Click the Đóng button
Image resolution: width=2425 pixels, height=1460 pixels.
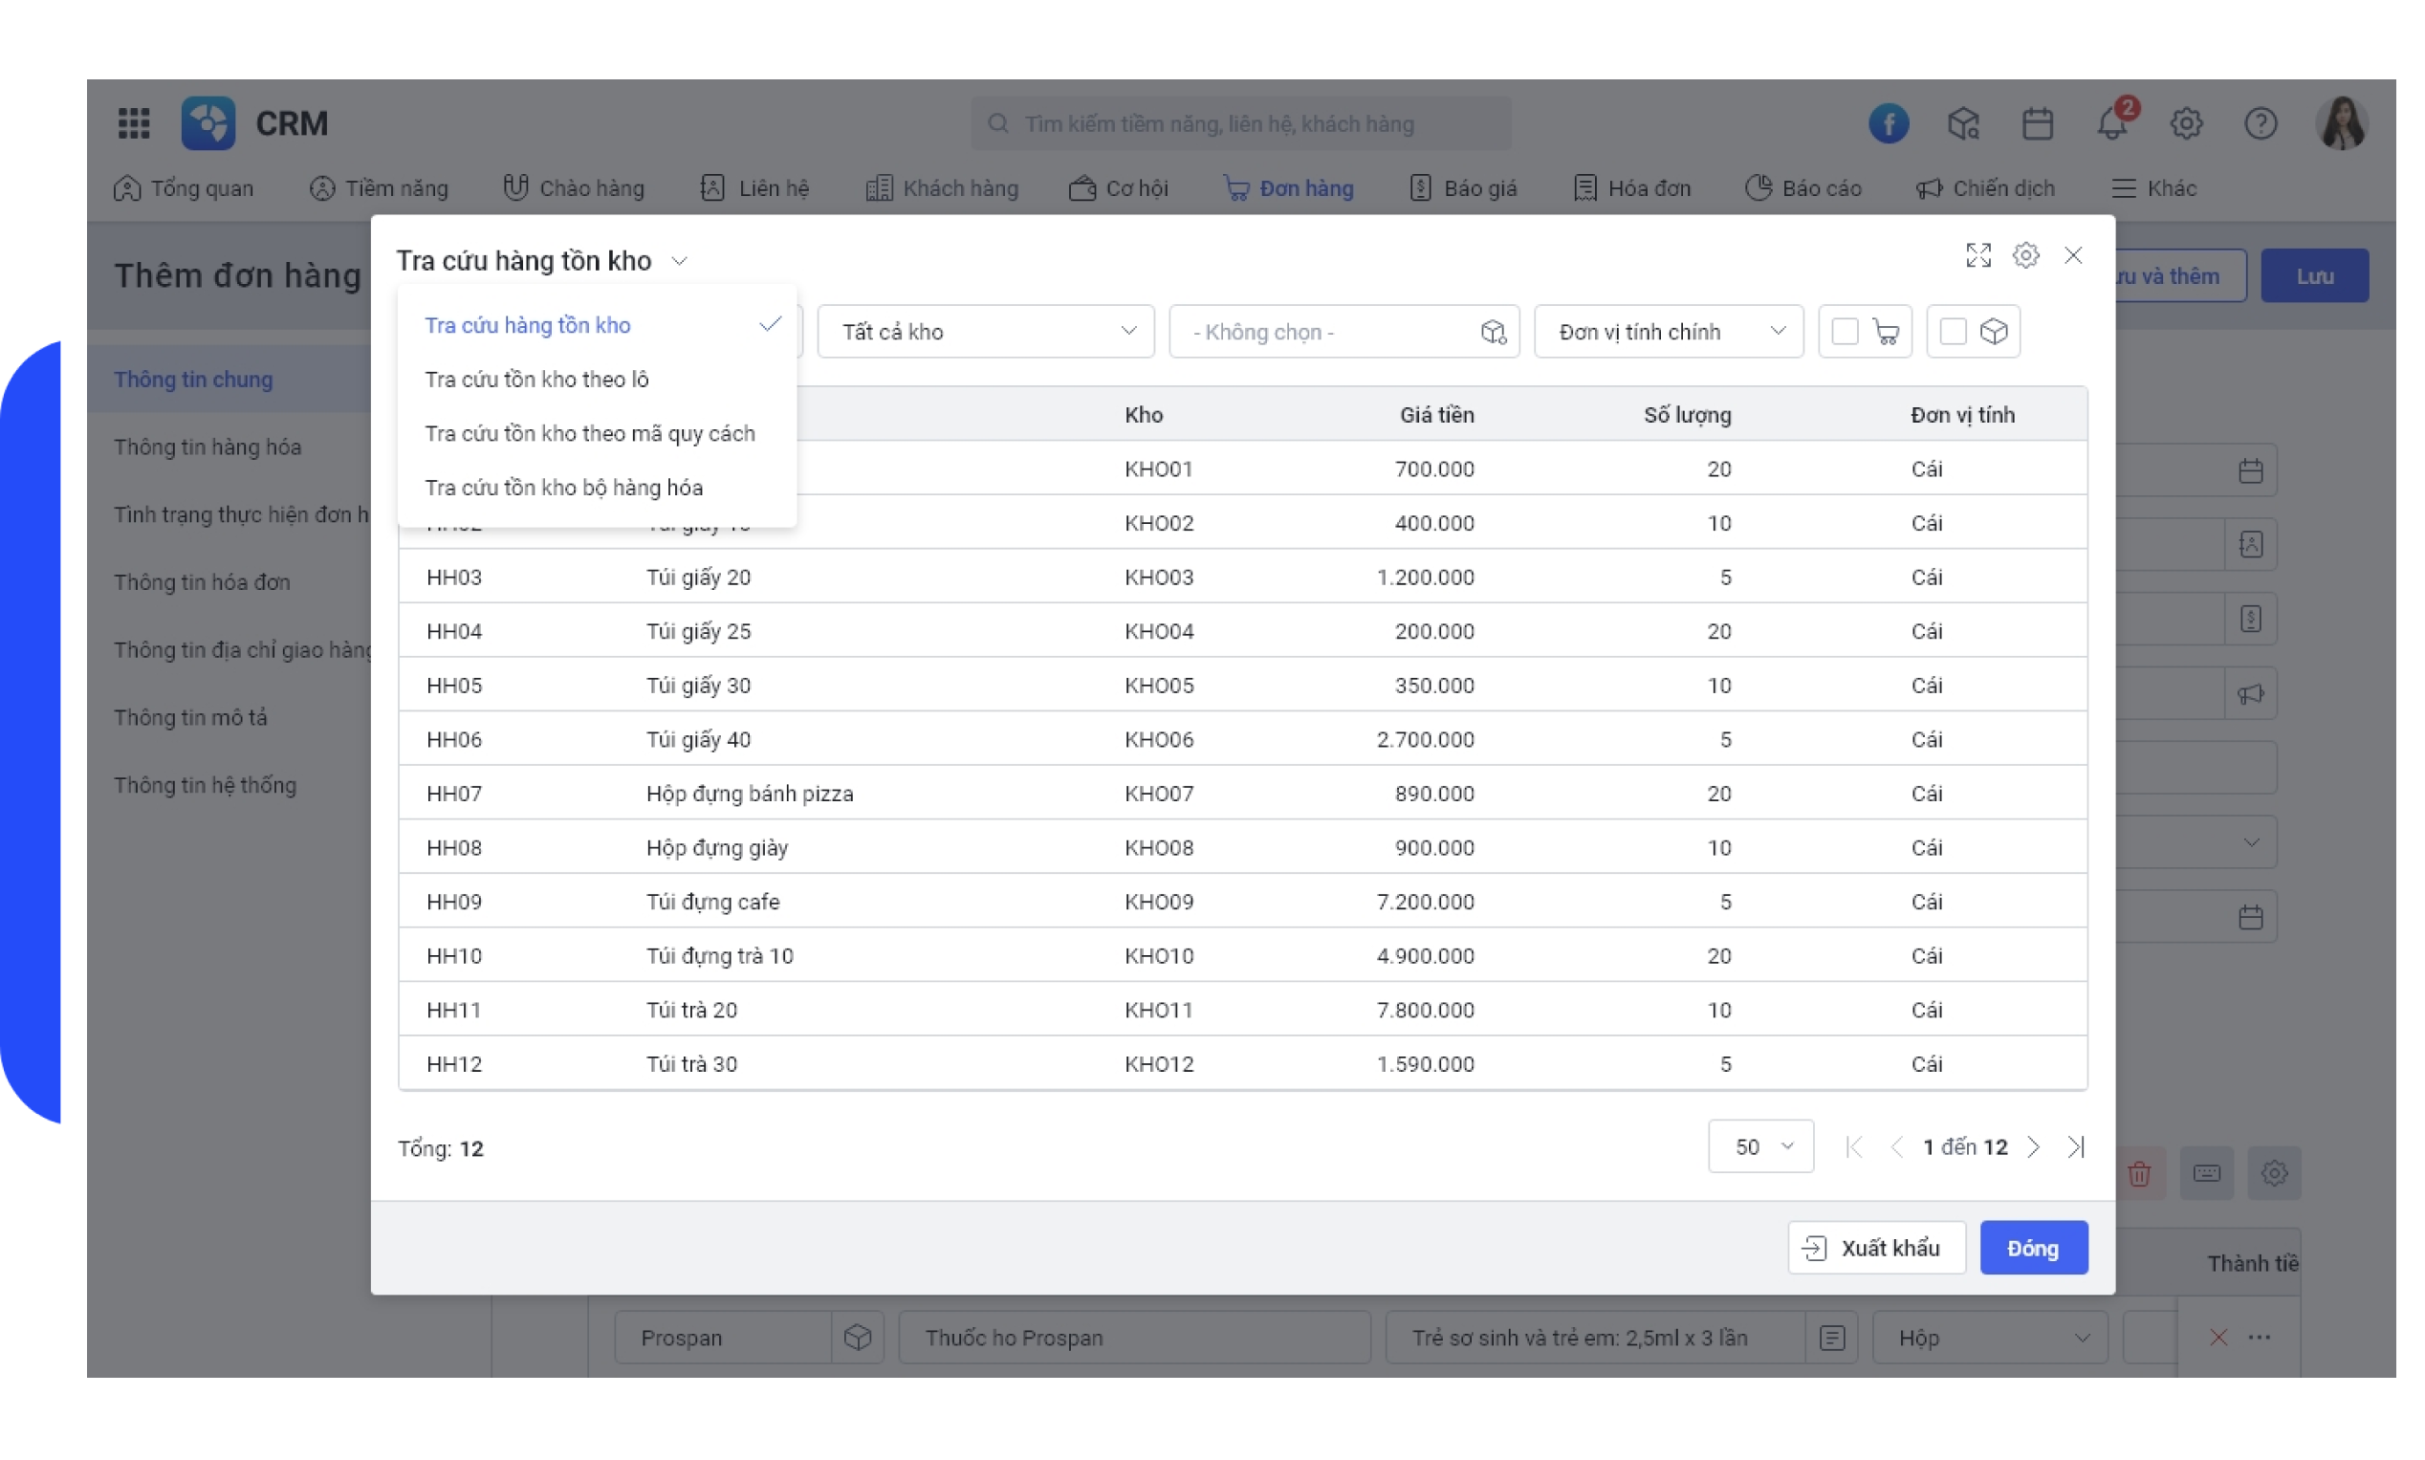pos(2033,1248)
